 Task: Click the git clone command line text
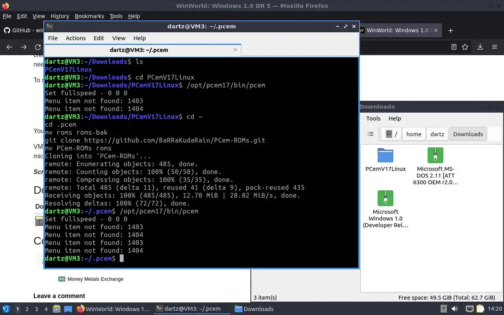[x=155, y=140]
